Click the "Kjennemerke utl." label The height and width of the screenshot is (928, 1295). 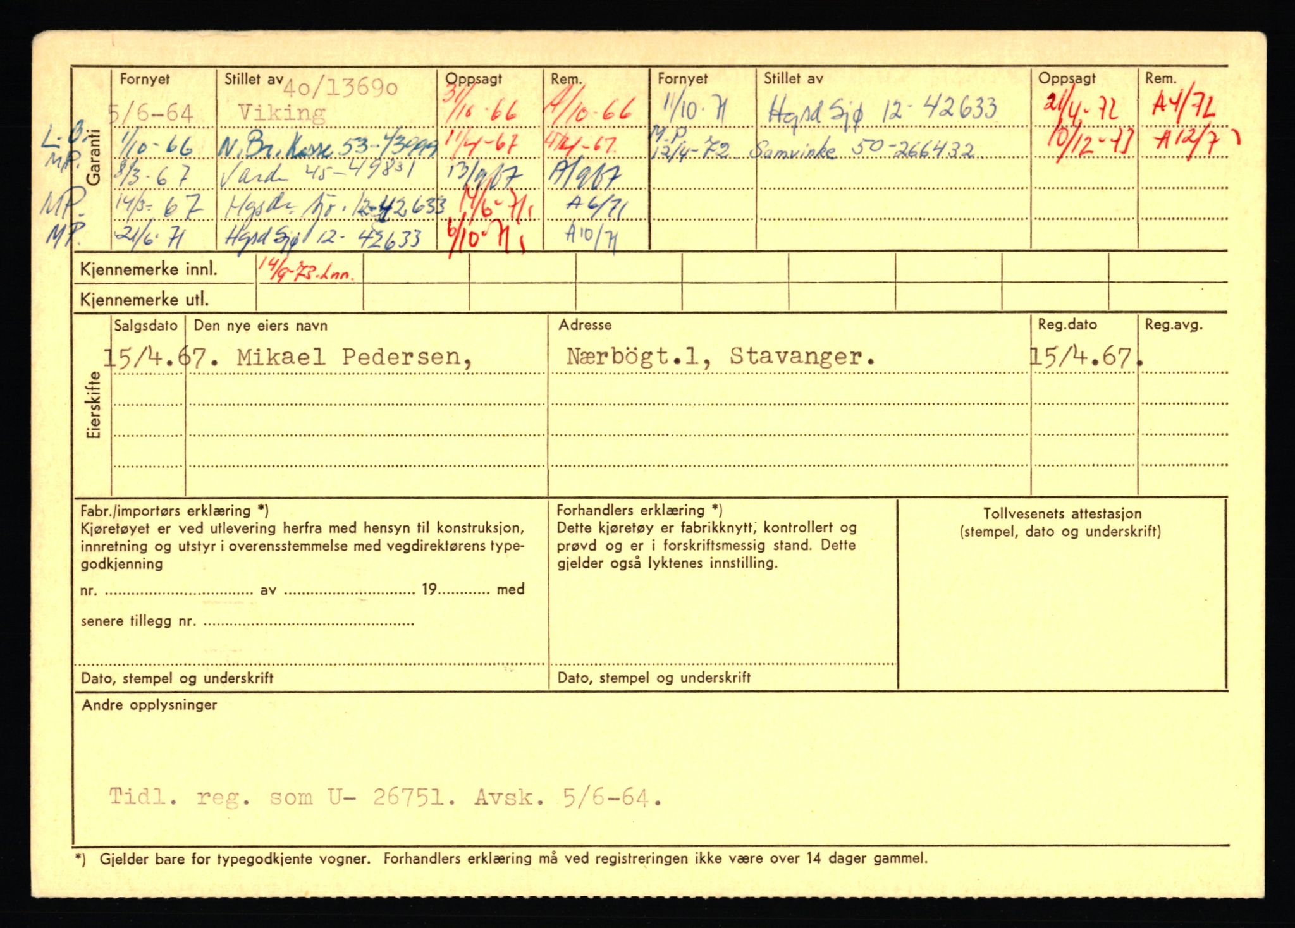[x=144, y=300]
